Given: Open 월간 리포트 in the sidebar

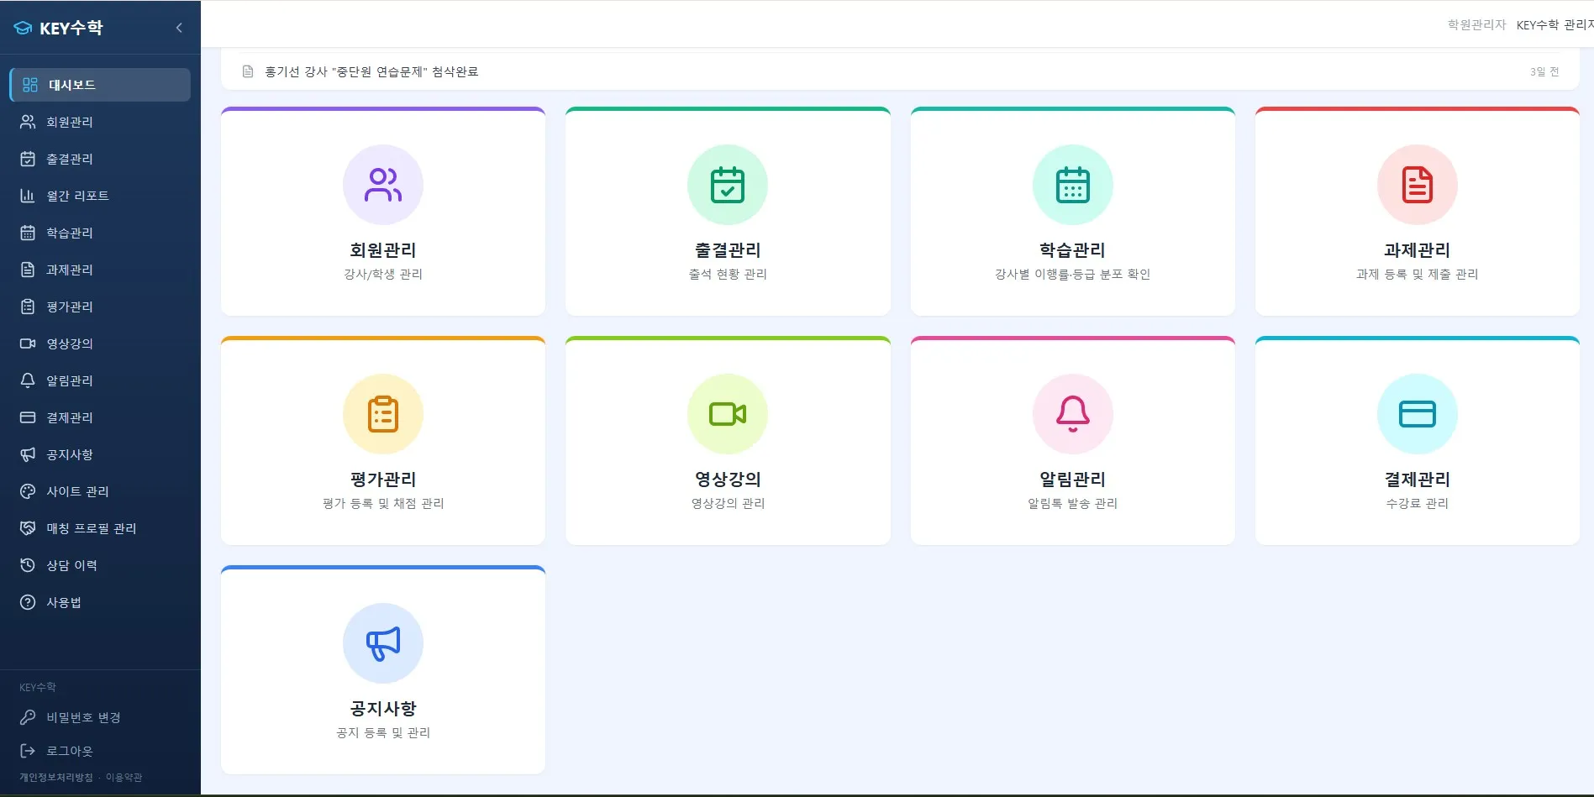Looking at the screenshot, I should (100, 196).
